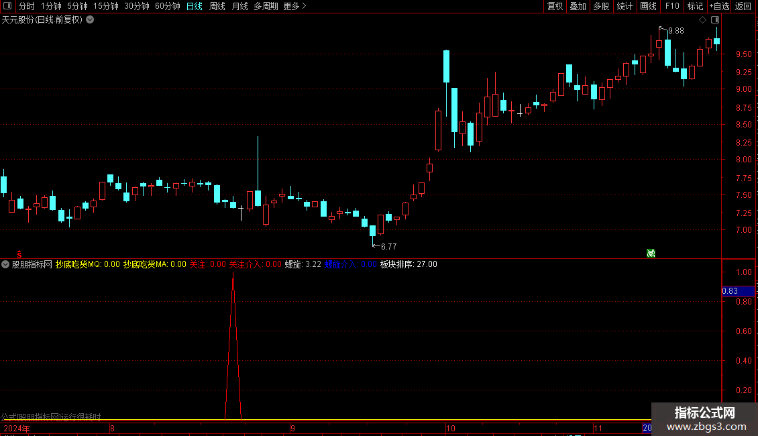Viewport: 758px width, 436px height.
Task: Click the red $ marker on chart
Action: tap(19, 254)
